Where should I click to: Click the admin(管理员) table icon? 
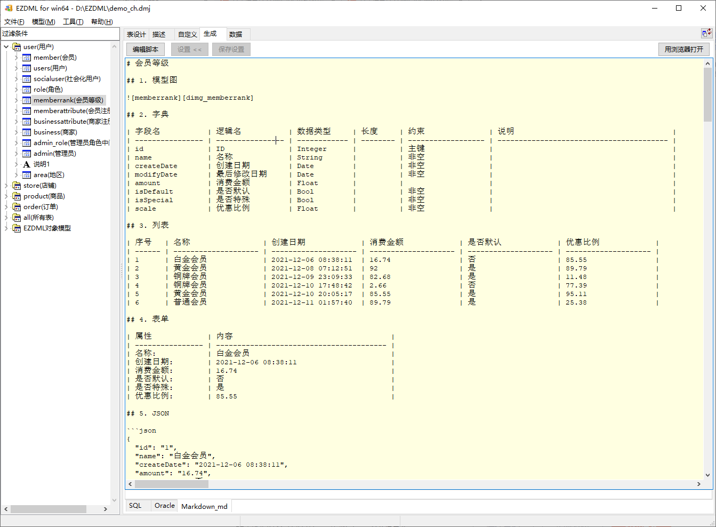(27, 154)
